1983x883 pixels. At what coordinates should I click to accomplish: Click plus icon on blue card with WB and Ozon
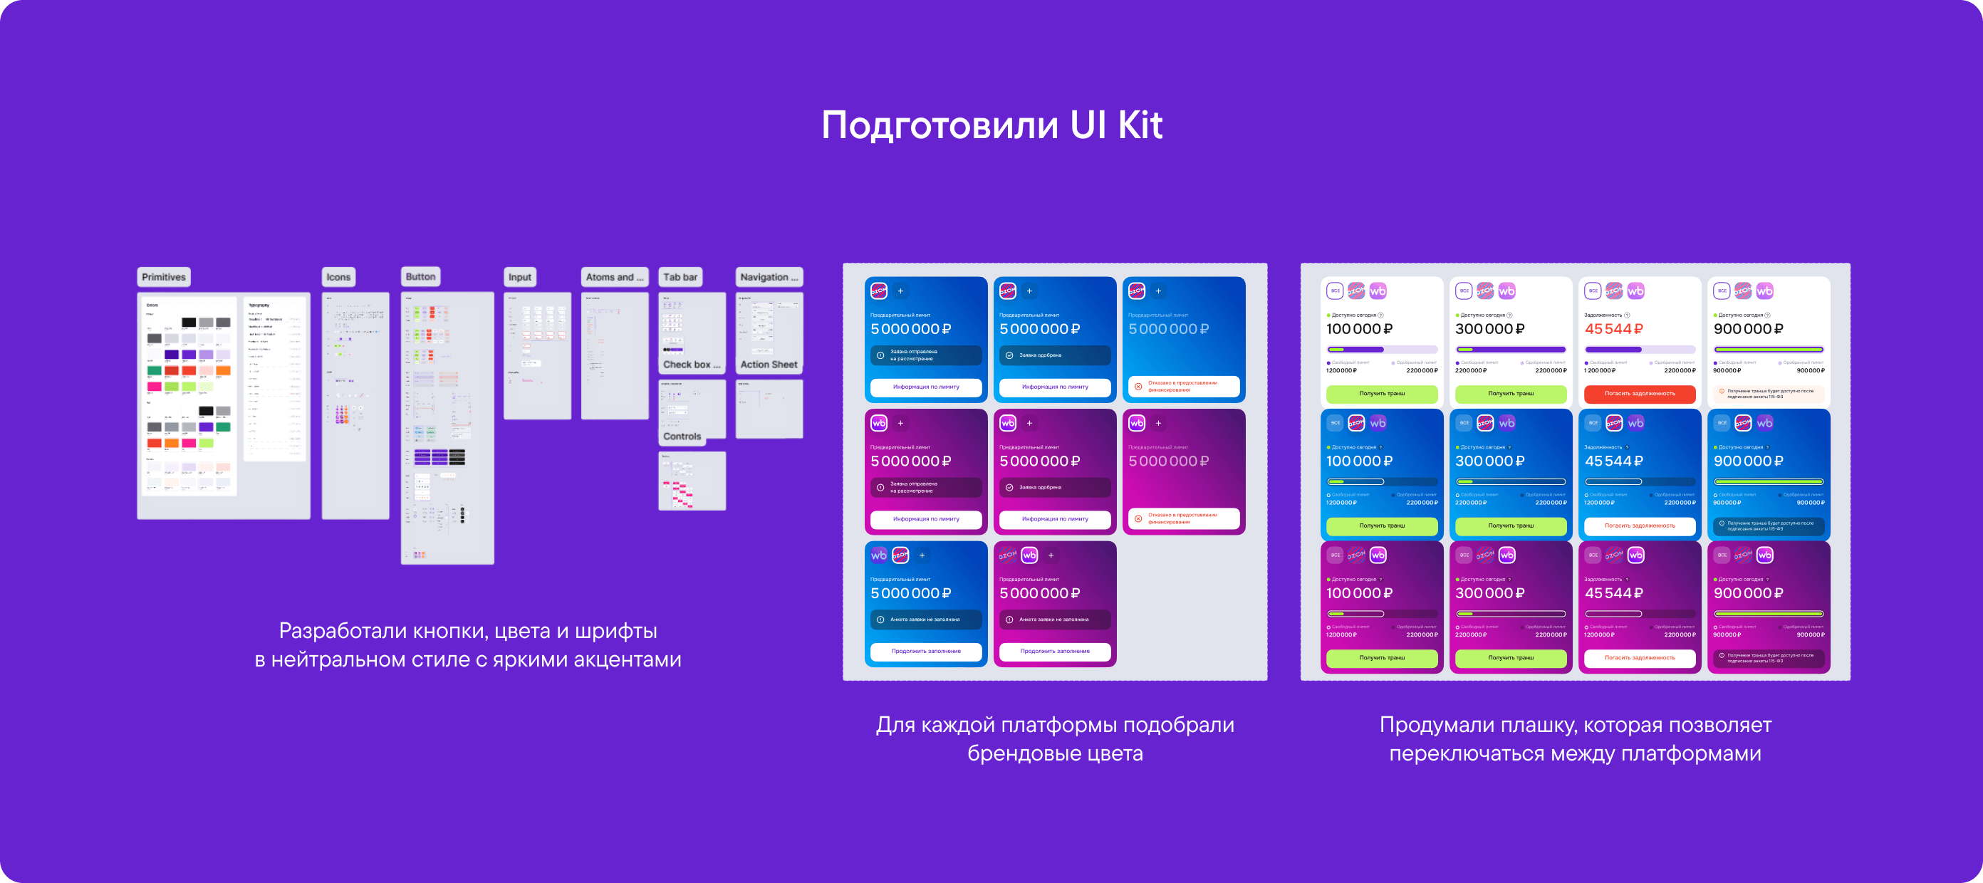click(922, 555)
